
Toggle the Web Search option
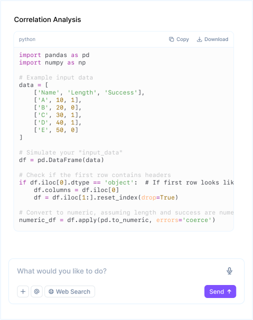(x=70, y=291)
